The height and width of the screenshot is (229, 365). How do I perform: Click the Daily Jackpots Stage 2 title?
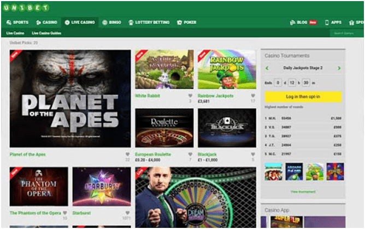pyautogui.click(x=303, y=68)
